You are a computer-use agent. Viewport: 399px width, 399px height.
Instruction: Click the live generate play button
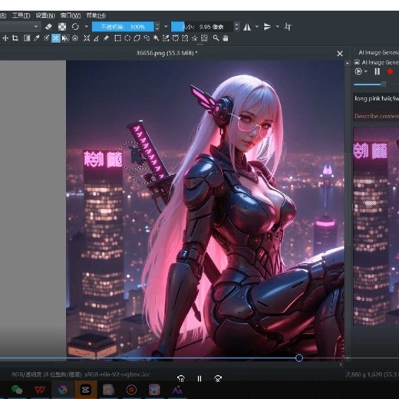(x=358, y=71)
